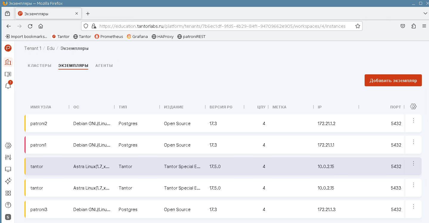Open the help question mark icon

point(8,205)
